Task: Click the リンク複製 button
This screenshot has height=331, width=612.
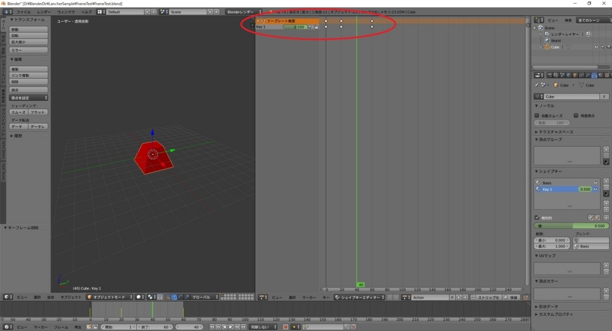Action: (29, 76)
